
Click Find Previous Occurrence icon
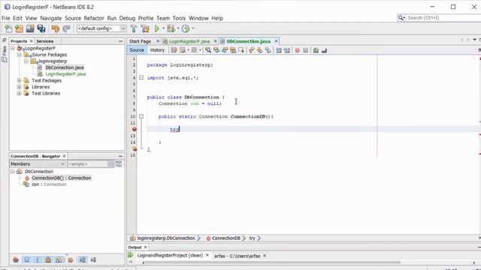coord(216,50)
